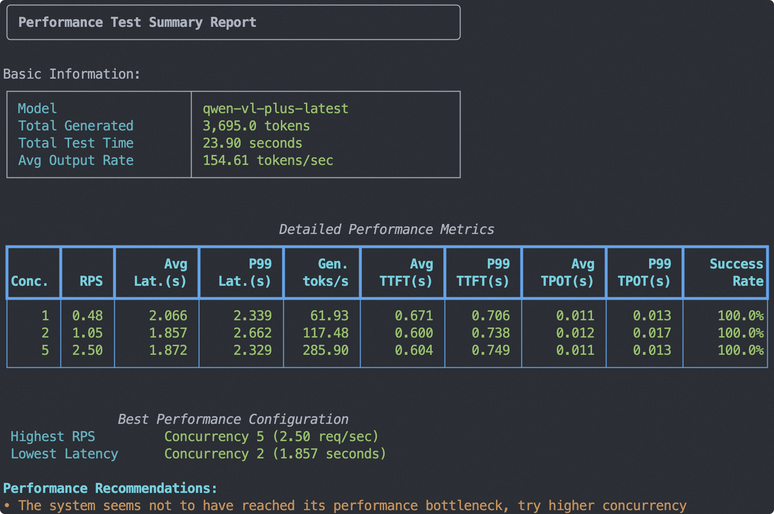Select the 23.90 seconds test time
The image size is (774, 514).
252,143
